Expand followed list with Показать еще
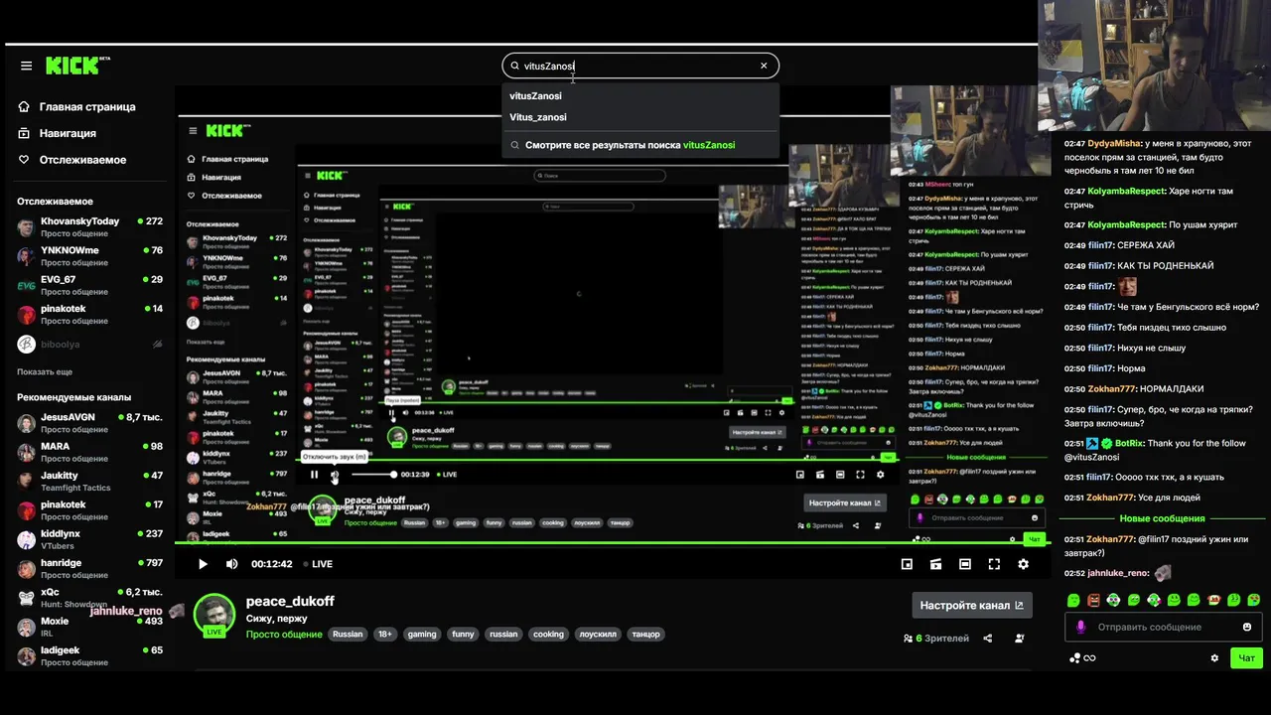This screenshot has width=1271, height=715. tap(45, 371)
